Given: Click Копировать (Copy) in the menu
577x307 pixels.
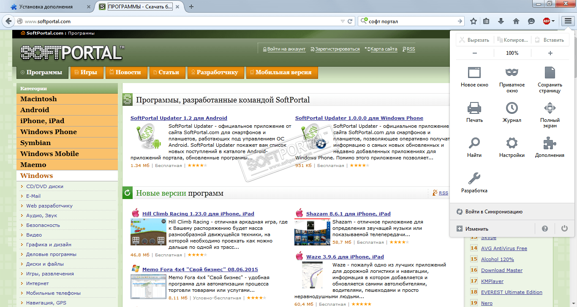Looking at the screenshot, I should [x=512, y=40].
